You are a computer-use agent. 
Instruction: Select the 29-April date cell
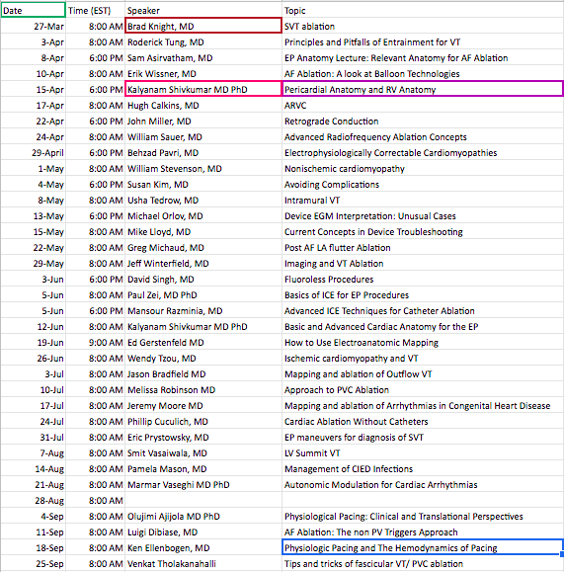coord(34,152)
